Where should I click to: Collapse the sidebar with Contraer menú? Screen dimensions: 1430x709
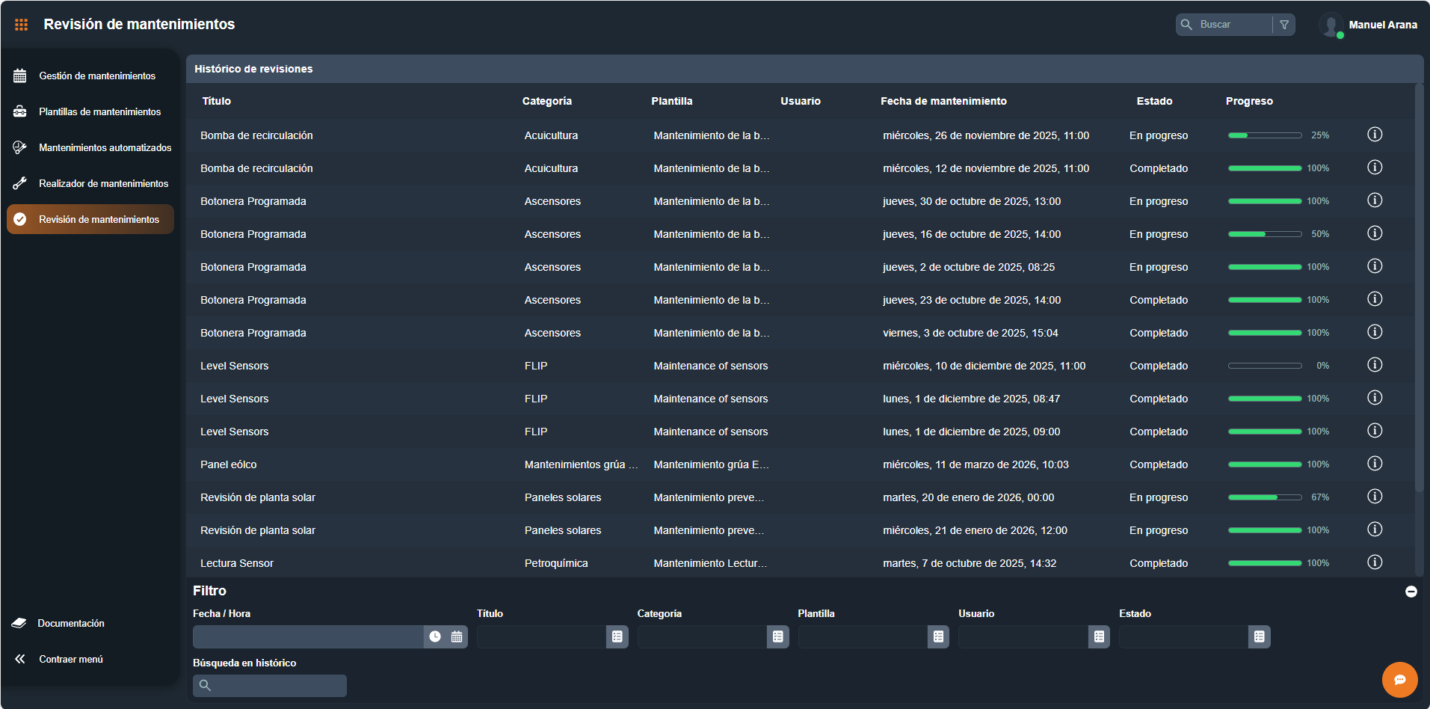tap(70, 659)
